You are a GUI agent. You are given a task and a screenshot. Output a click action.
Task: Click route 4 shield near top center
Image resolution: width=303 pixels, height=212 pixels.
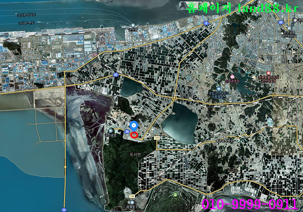click(206, 22)
